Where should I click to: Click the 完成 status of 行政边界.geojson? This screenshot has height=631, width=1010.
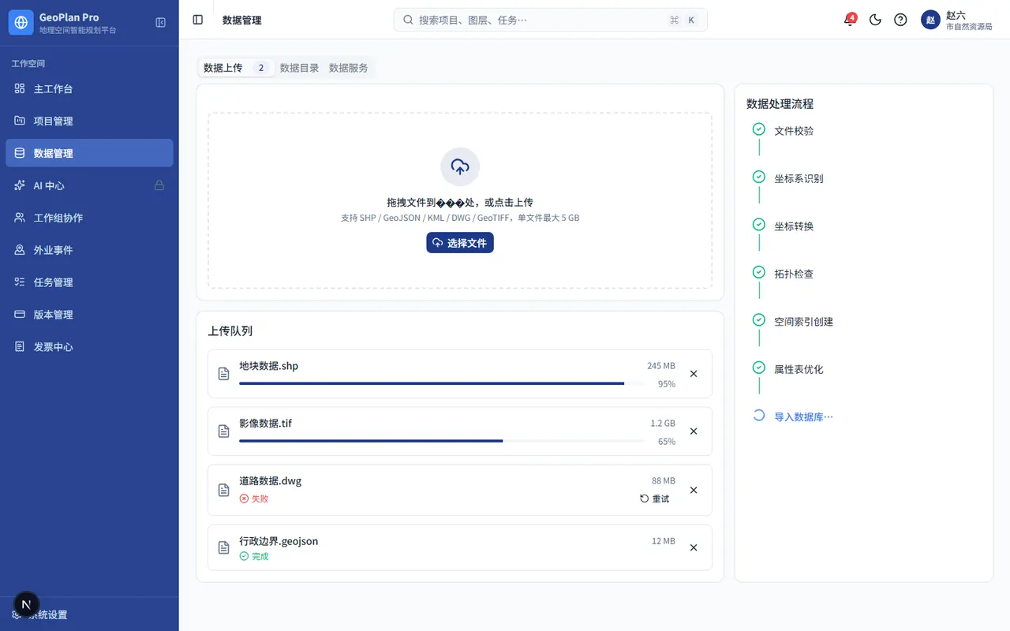[254, 556]
